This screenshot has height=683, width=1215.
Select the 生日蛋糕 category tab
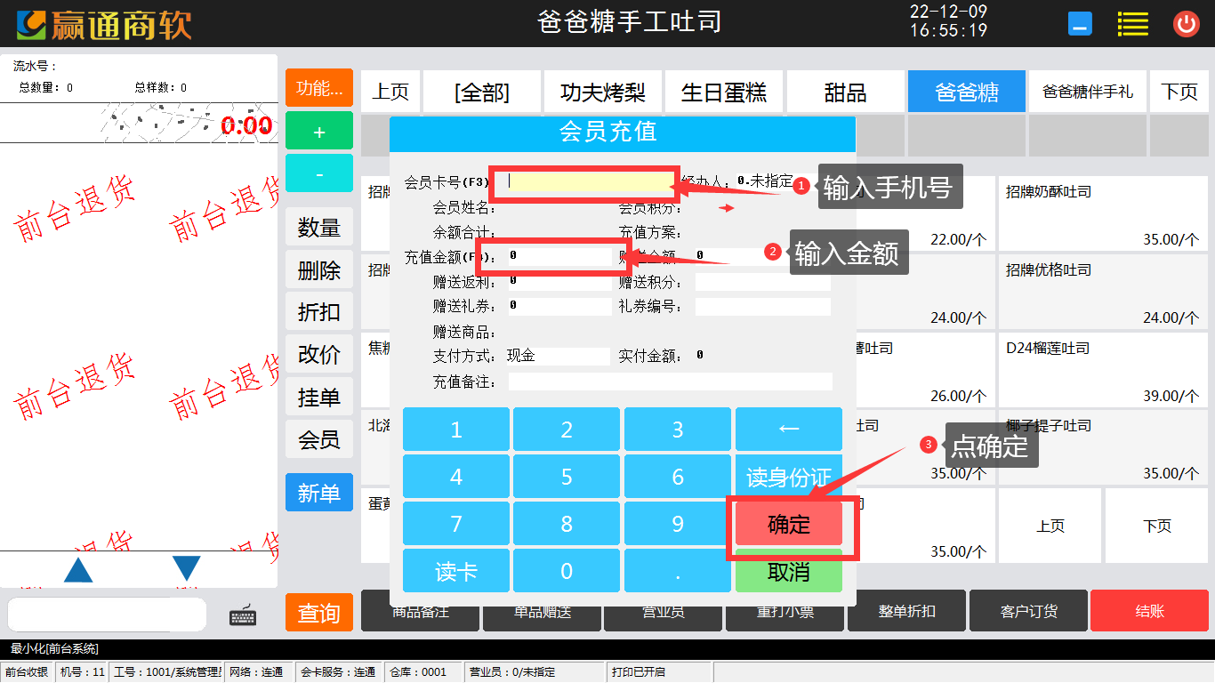point(724,92)
